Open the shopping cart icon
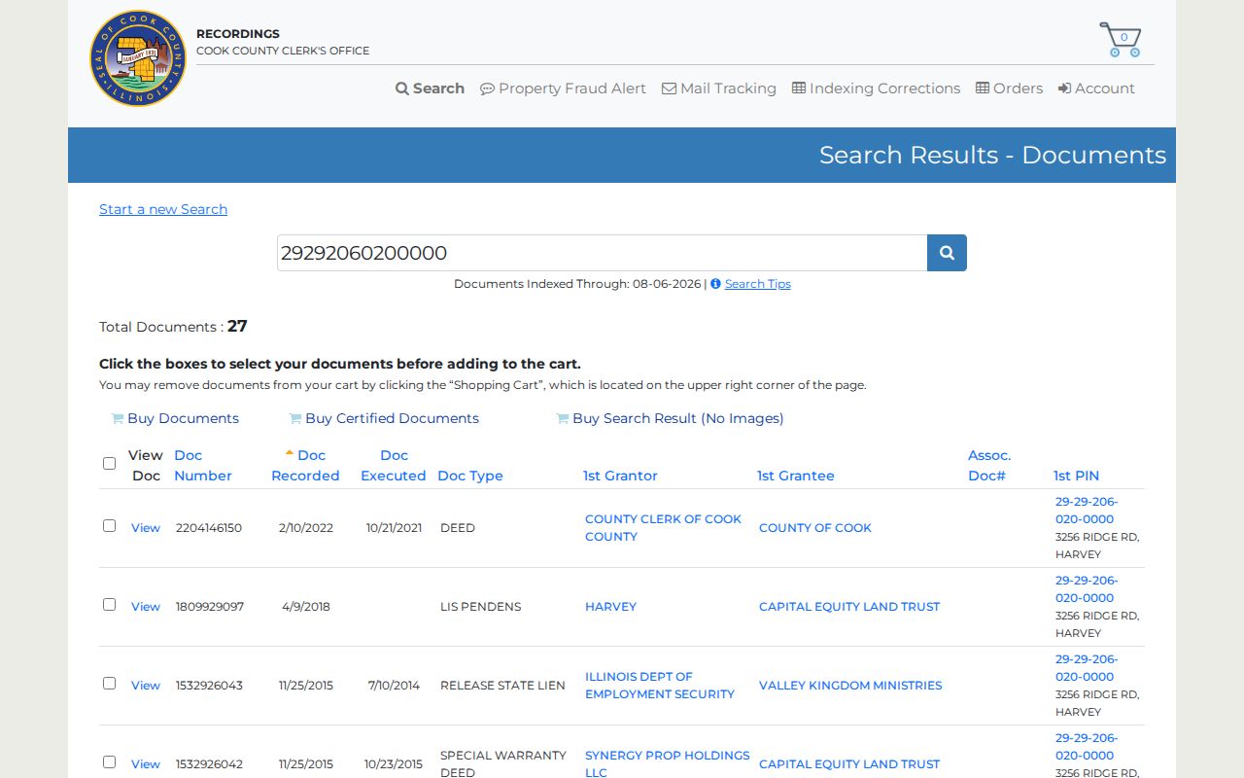Screen dimensions: 1244x778 (1120, 40)
